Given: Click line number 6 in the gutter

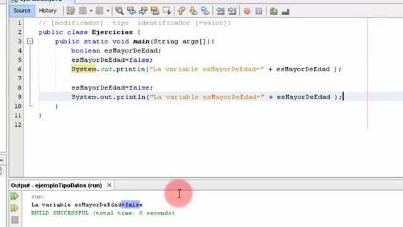Looking at the screenshot, I should [x=20, y=69].
